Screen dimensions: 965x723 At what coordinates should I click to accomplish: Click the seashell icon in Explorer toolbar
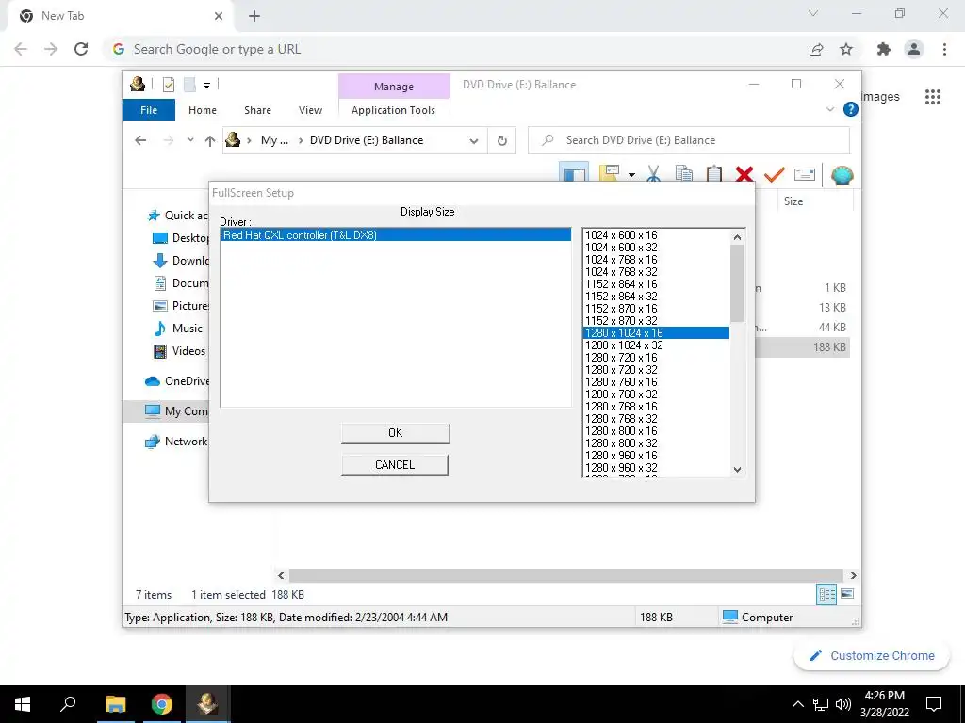(842, 175)
